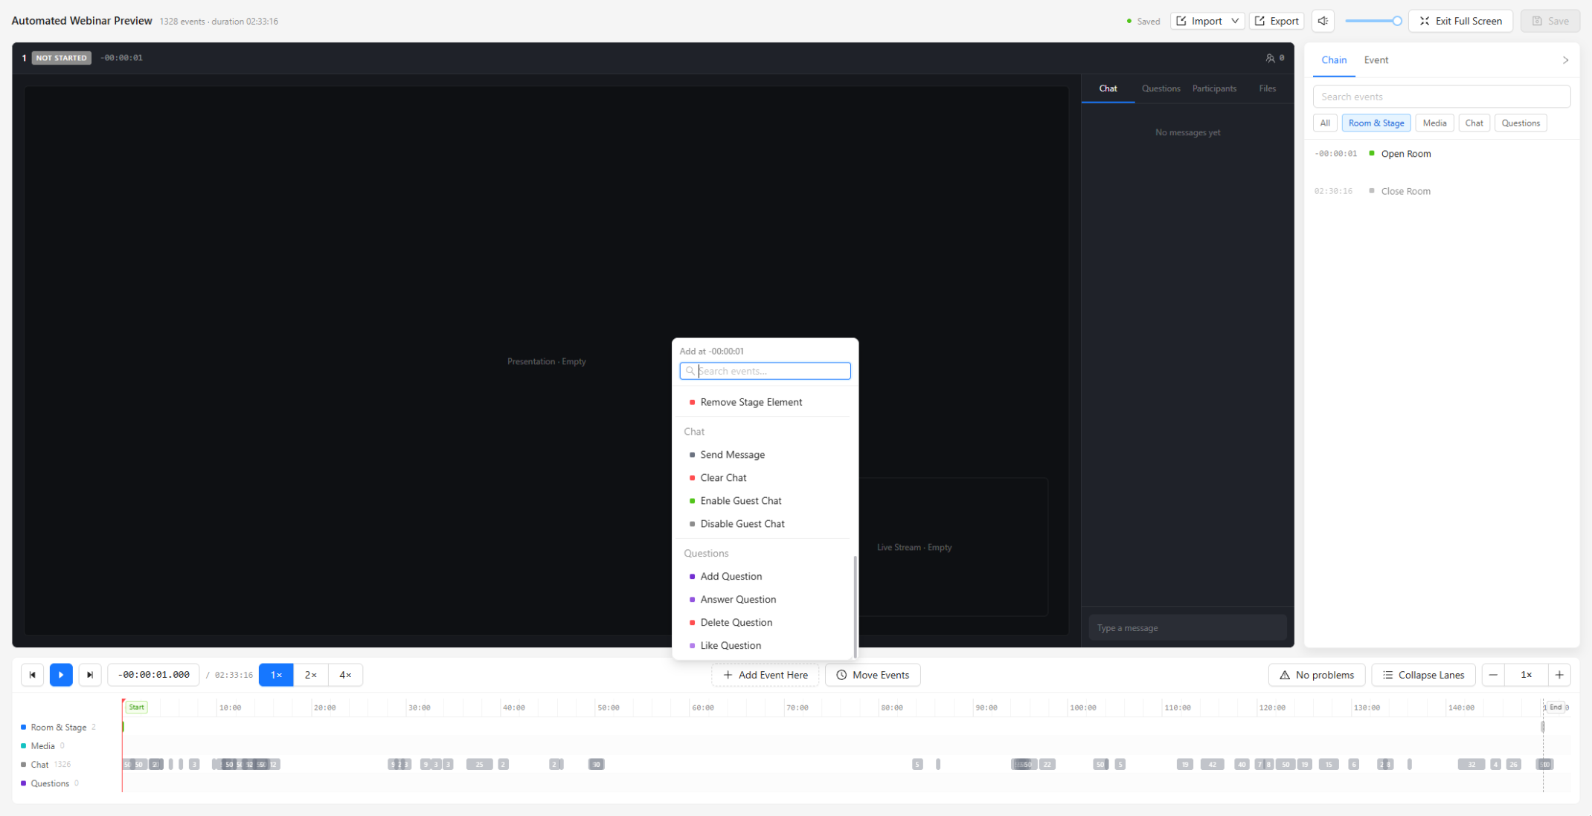The image size is (1592, 816).
Task: Select the Room & Stage lane label
Action: pos(58,728)
